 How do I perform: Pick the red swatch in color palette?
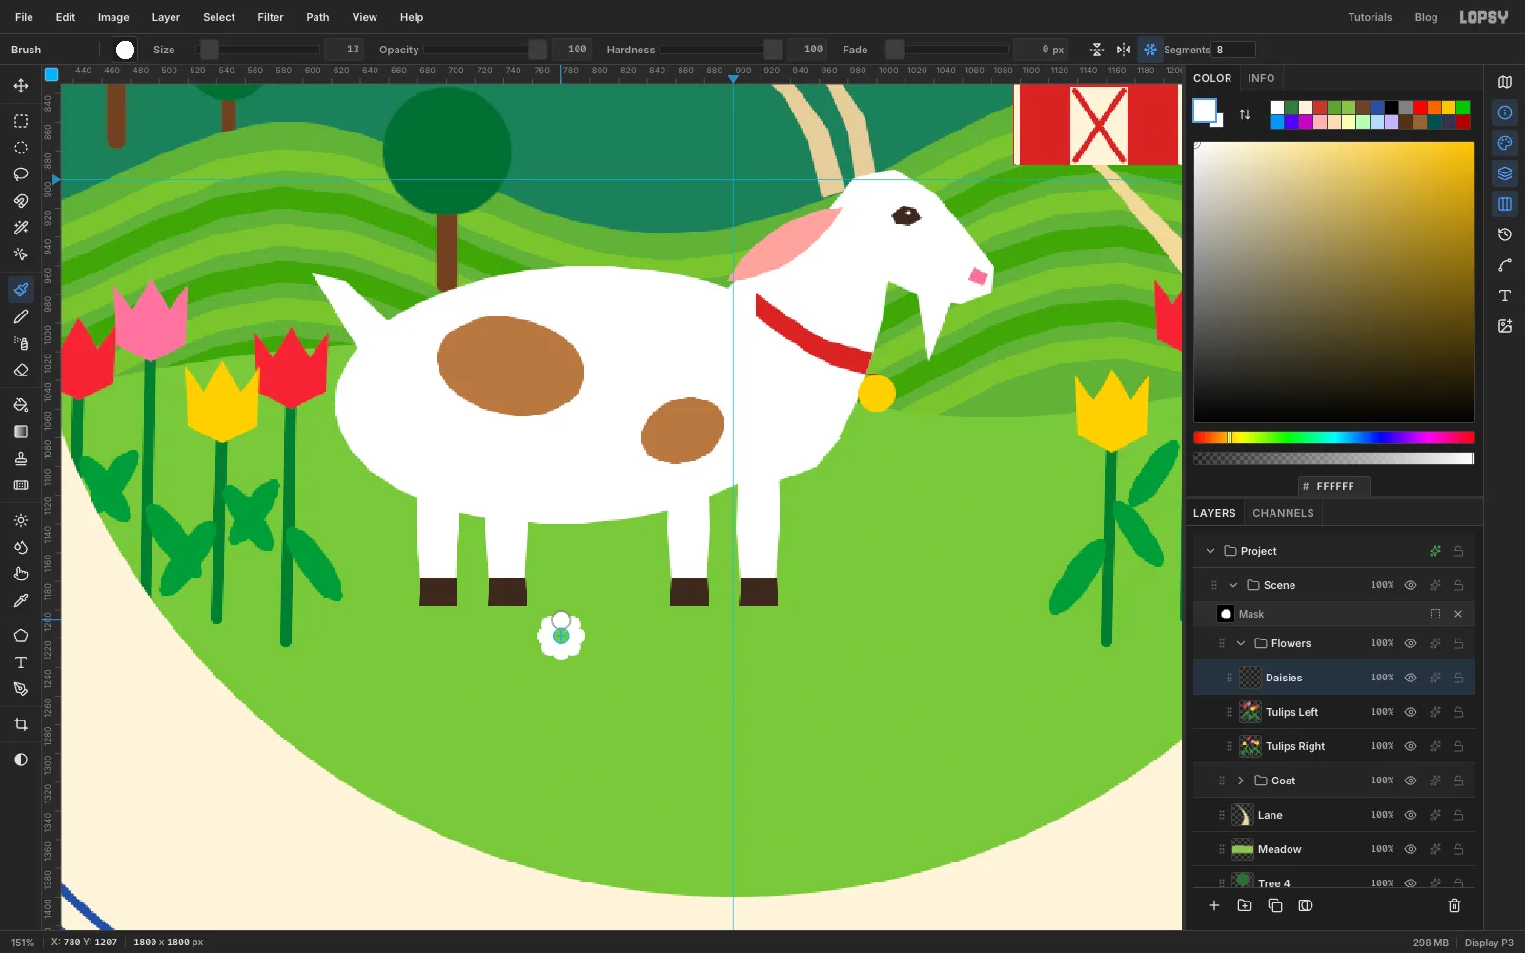(1420, 108)
